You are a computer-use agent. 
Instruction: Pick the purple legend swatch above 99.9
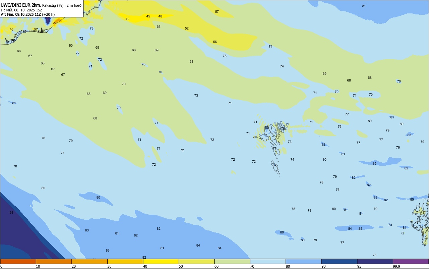(x=411, y=262)
